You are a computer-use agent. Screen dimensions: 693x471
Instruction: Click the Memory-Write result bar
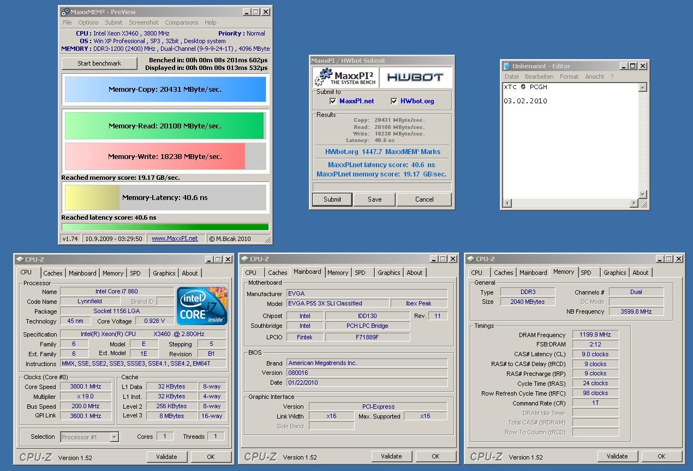pyautogui.click(x=165, y=156)
